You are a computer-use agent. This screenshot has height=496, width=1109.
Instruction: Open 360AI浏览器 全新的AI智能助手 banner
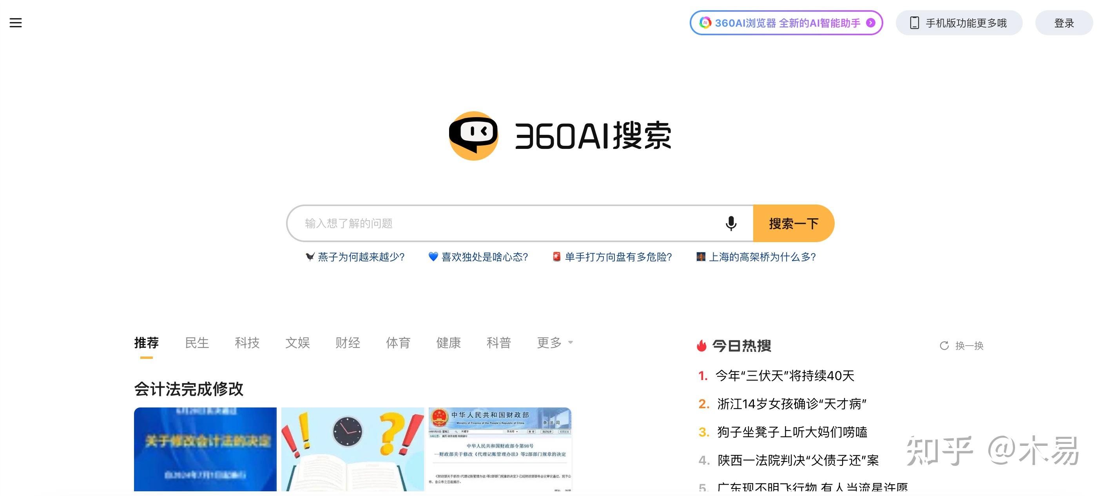coord(786,23)
